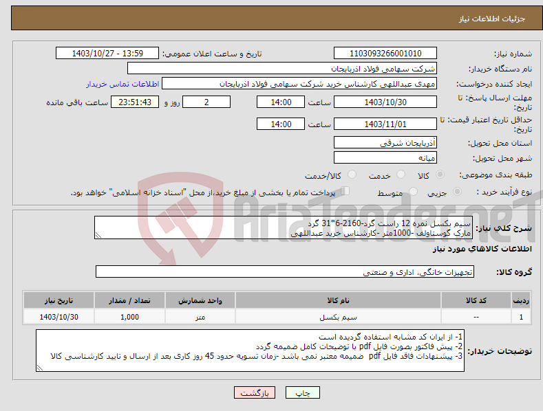Click the resize handle of buyer notes textarea
Screen dimensions: 543x411
(x=40, y=368)
